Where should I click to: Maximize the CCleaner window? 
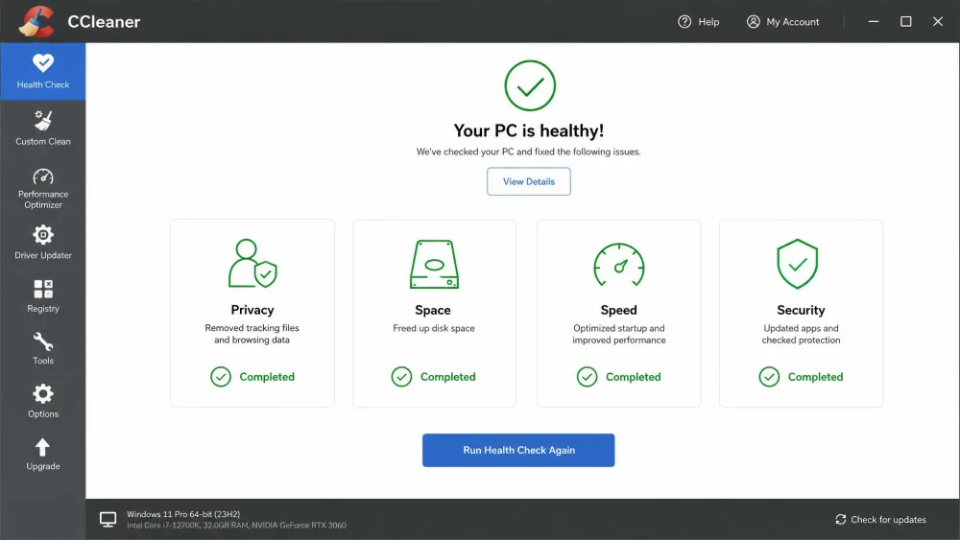coord(905,21)
